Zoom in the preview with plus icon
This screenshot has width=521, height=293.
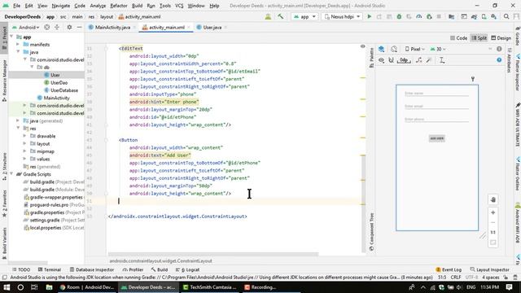493,212
